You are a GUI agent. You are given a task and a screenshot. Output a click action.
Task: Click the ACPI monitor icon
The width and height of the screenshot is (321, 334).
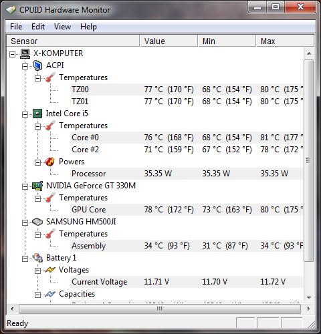(x=37, y=65)
